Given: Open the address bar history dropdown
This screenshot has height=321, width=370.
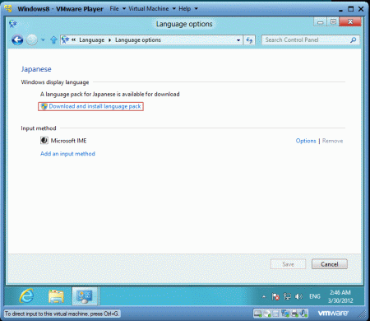Looking at the screenshot, I should click(238, 40).
